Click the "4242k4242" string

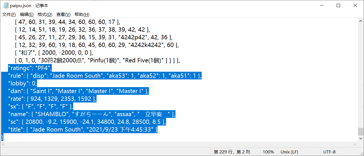coord(146,45)
